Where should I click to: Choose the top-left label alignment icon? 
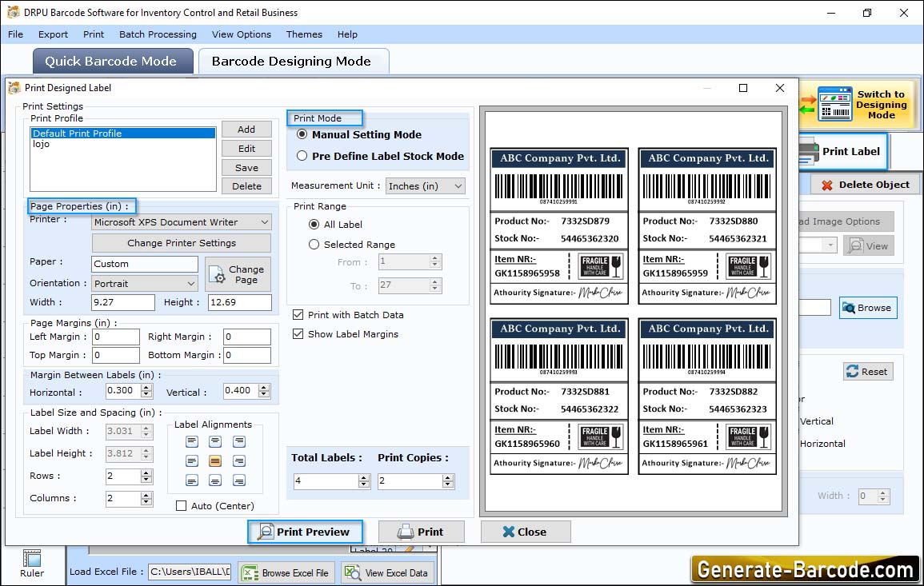(192, 442)
